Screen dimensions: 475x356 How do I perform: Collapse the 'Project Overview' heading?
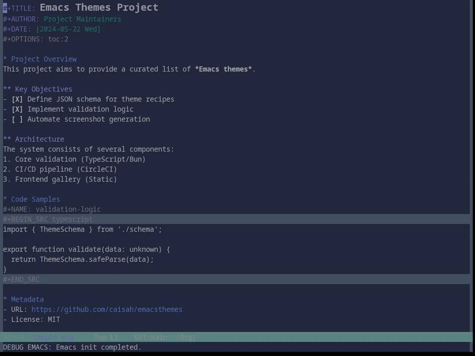[x=40, y=59]
